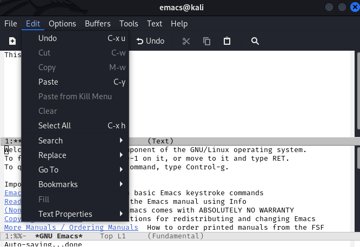Viewport: 360px width, 247px height.
Task: Open the File menu
Action: 11,24
